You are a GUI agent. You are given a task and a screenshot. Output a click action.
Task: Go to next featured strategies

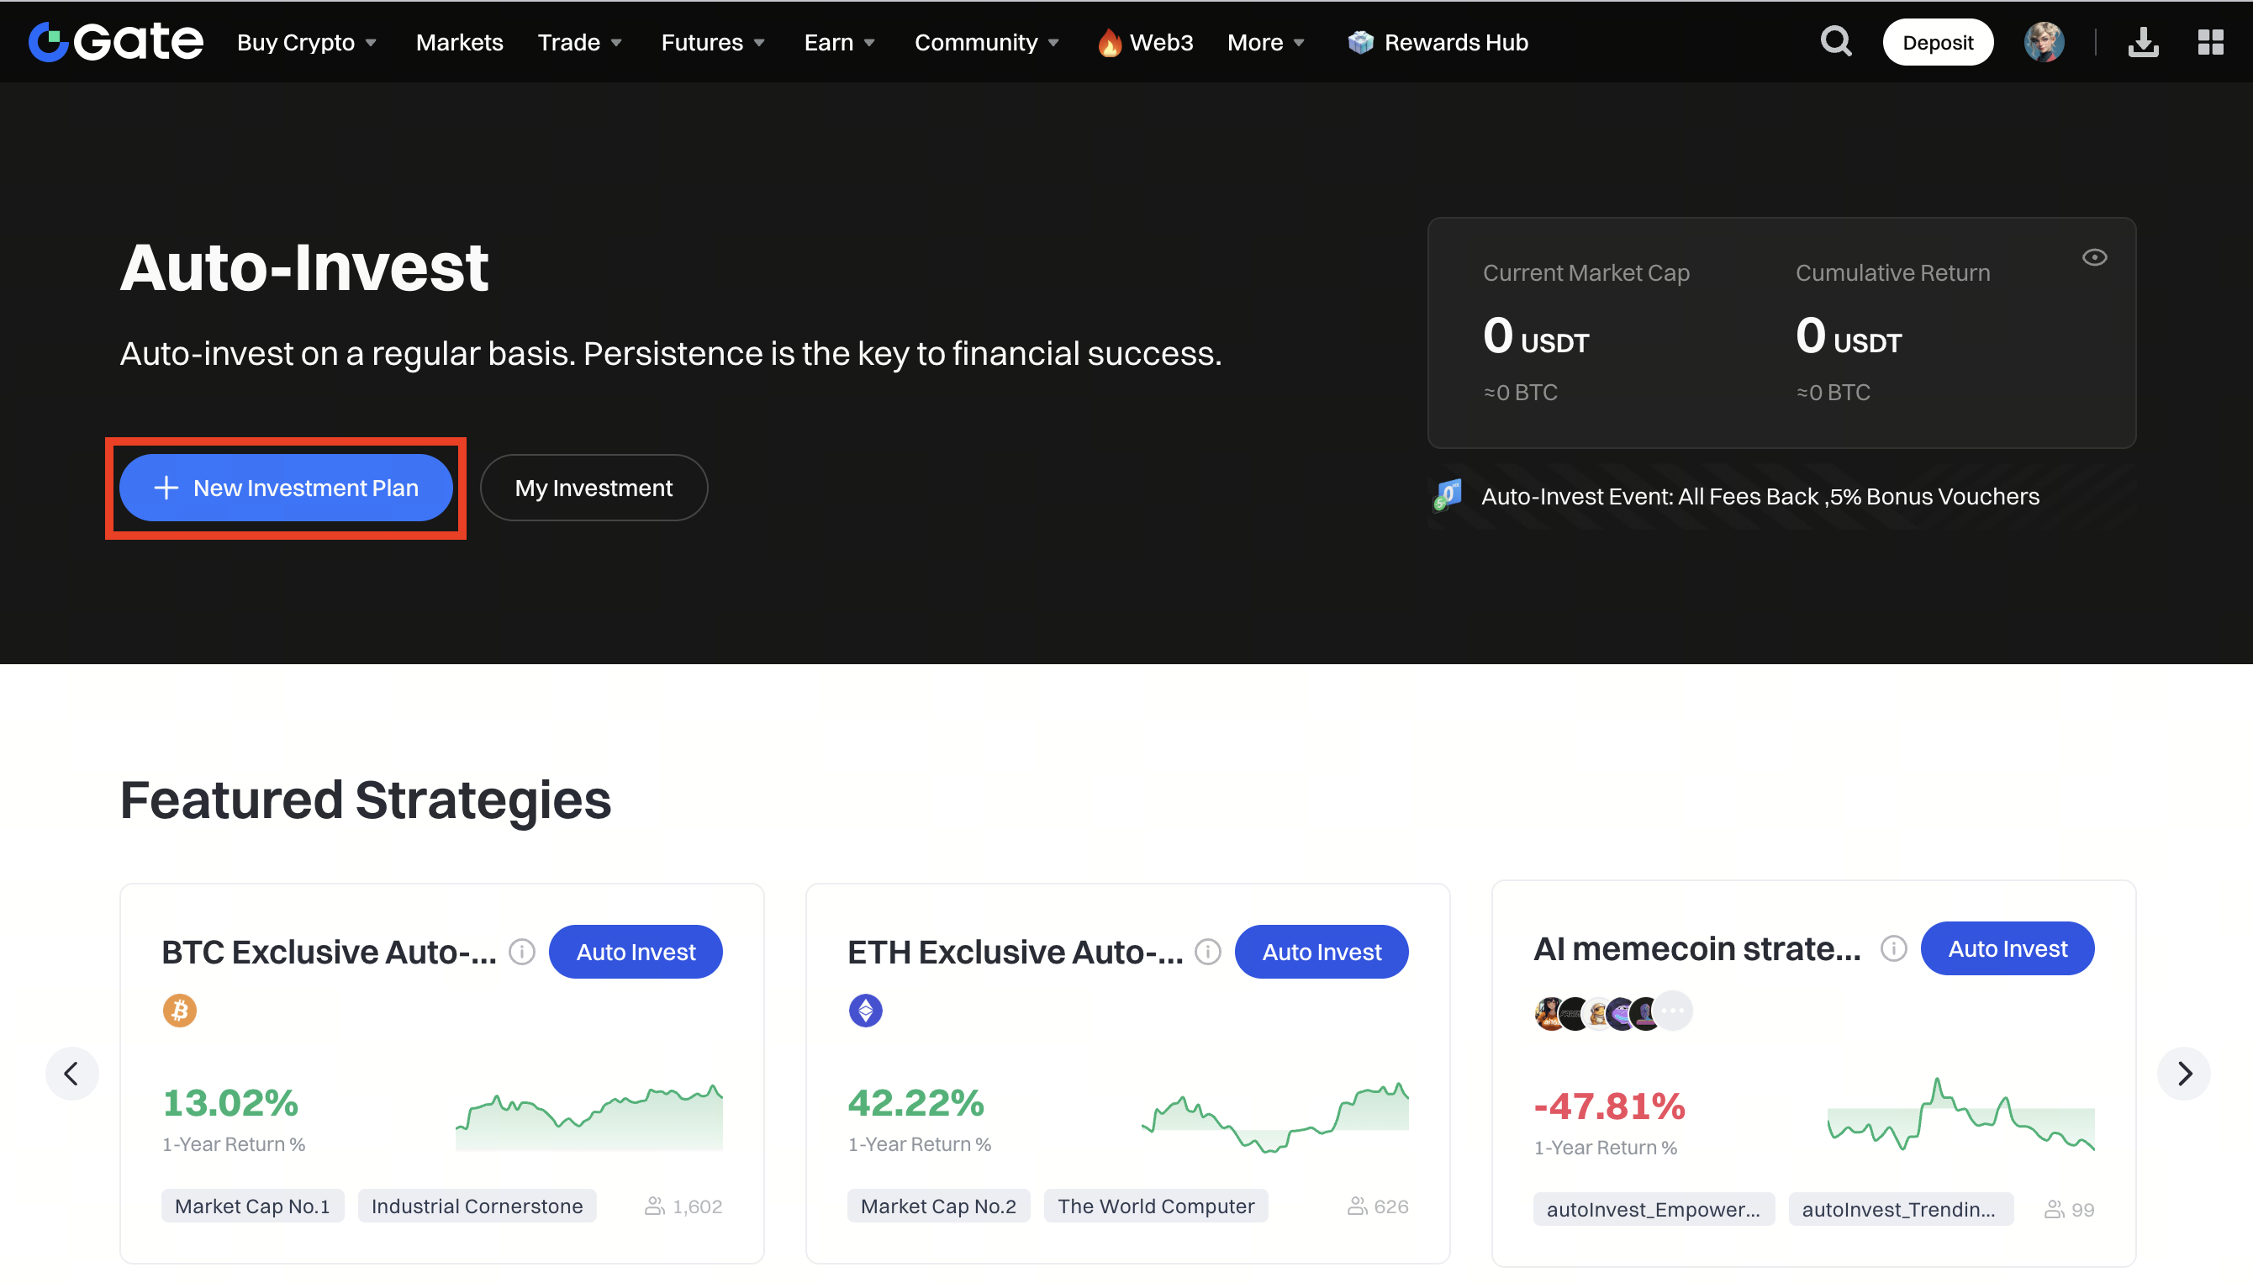(2183, 1074)
